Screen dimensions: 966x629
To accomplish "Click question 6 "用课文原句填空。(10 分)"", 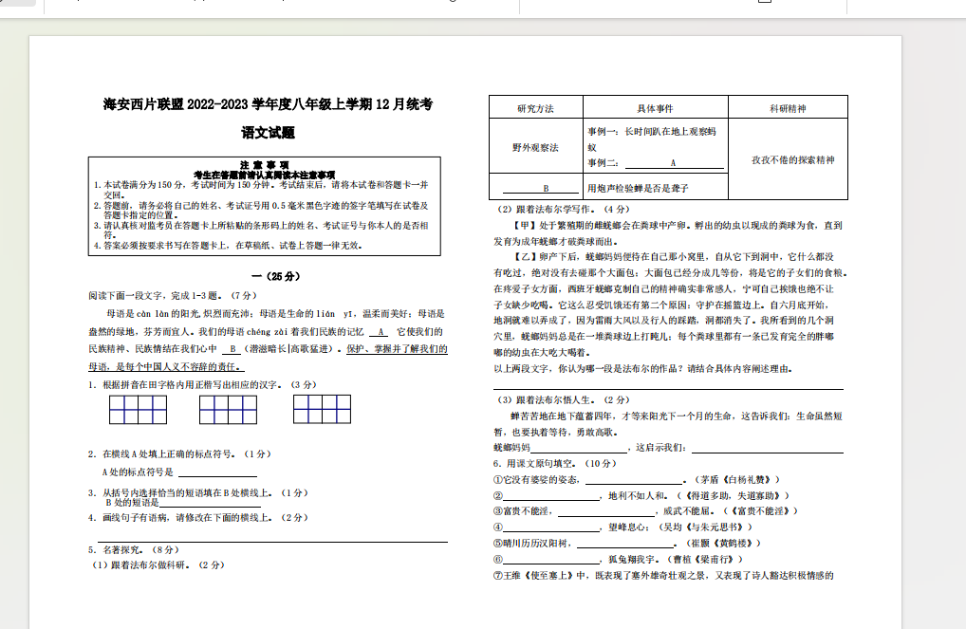I will pos(555,463).
